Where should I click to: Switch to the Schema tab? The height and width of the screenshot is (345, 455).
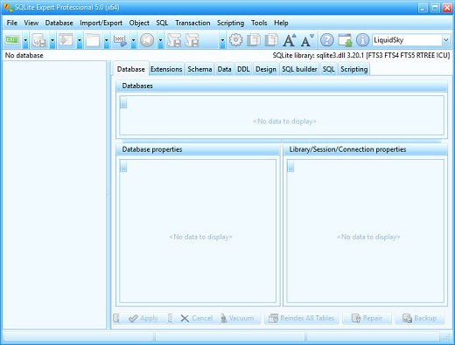(x=199, y=69)
